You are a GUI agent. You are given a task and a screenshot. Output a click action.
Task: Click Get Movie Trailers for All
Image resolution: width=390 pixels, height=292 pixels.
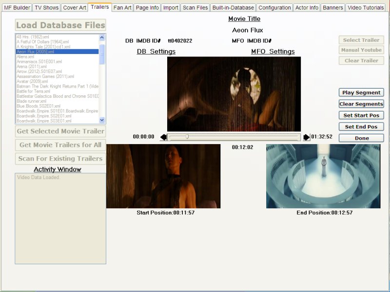(60, 145)
